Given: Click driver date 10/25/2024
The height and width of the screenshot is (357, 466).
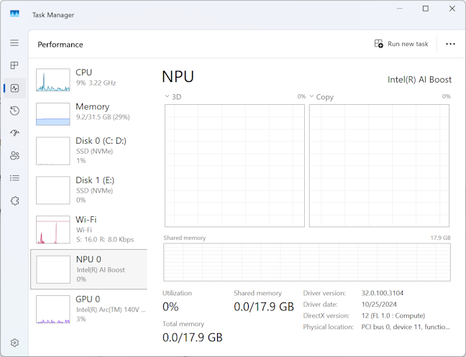Looking at the screenshot, I should pyautogui.click(x=379, y=305).
